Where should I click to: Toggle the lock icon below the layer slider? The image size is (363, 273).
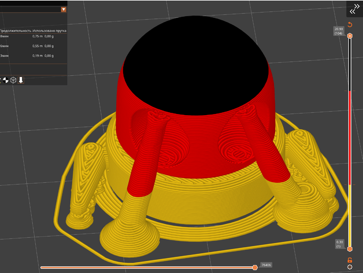(350, 260)
